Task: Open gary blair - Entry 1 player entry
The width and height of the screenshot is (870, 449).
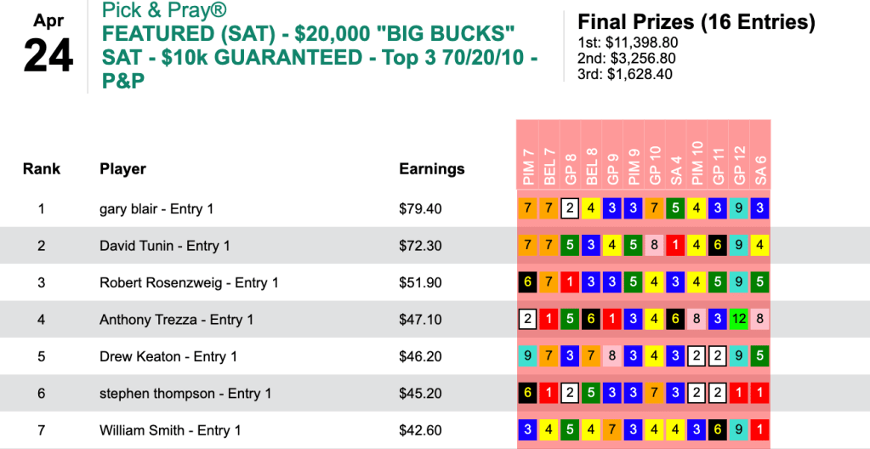Action: 156,208
